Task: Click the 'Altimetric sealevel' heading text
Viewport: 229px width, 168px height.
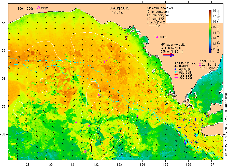Action: point(160,8)
